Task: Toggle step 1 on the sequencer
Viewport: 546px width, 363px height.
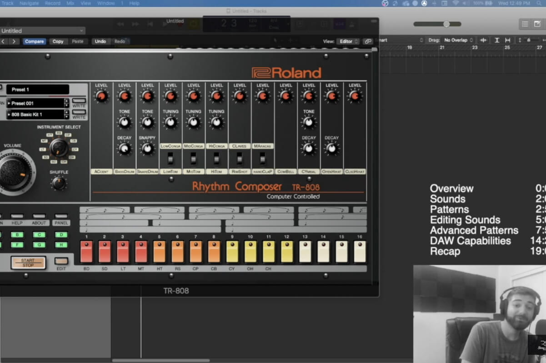Action: [86, 251]
